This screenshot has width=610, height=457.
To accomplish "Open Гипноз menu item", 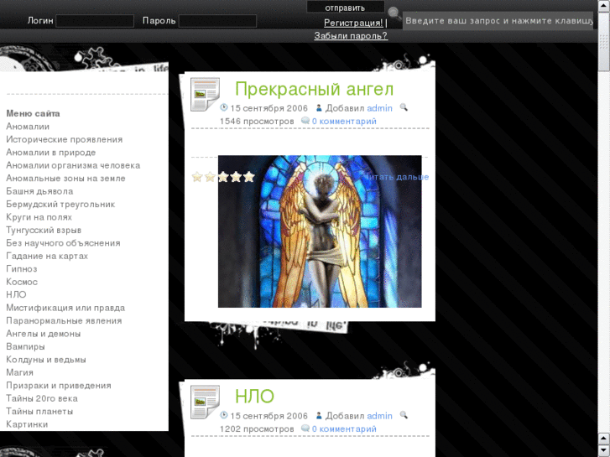I will (22, 269).
